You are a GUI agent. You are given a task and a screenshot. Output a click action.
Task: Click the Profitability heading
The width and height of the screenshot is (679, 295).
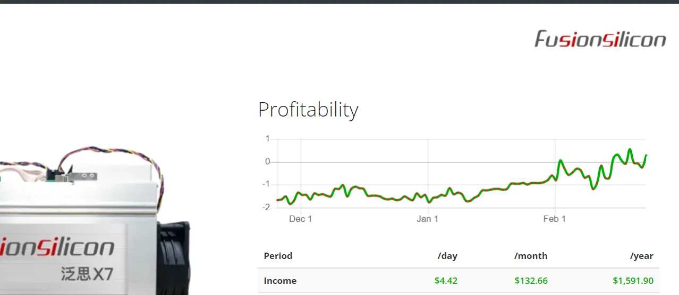coord(308,110)
